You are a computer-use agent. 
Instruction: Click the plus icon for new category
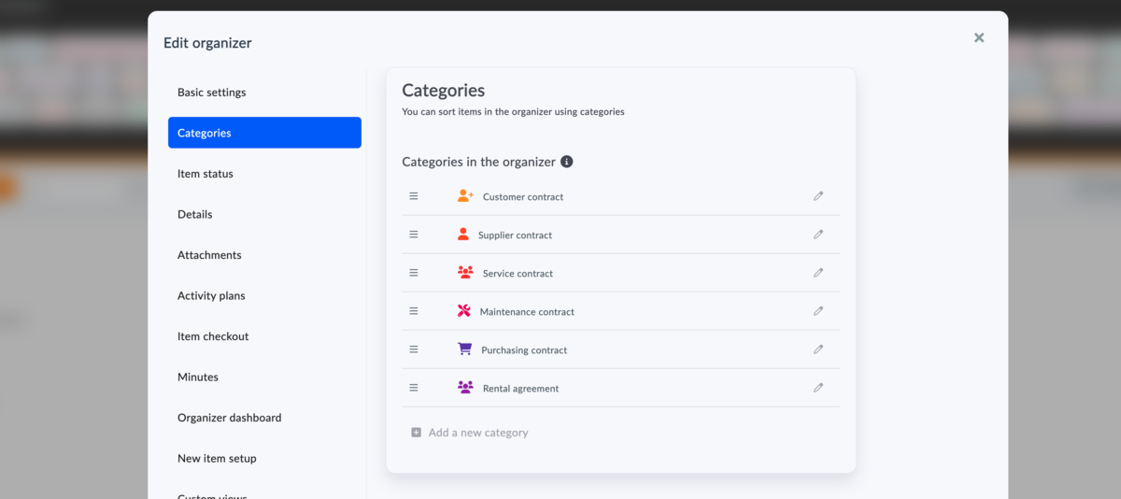(417, 433)
